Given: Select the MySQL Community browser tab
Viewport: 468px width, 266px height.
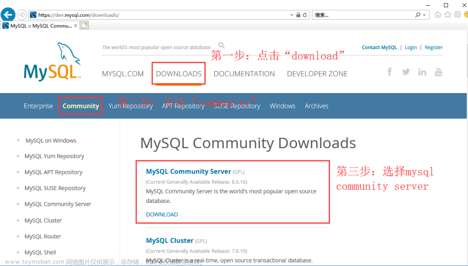Looking at the screenshot, I should pyautogui.click(x=40, y=26).
